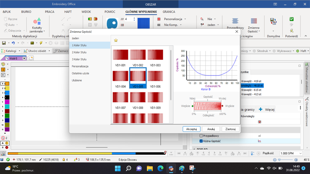This screenshot has height=174, width=310.
Task: Click the undo arrow icon
Action: [13, 43]
